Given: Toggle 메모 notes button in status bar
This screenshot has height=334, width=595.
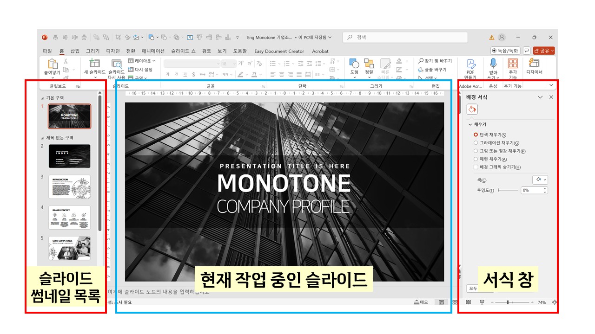Looking at the screenshot, I should [x=421, y=302].
